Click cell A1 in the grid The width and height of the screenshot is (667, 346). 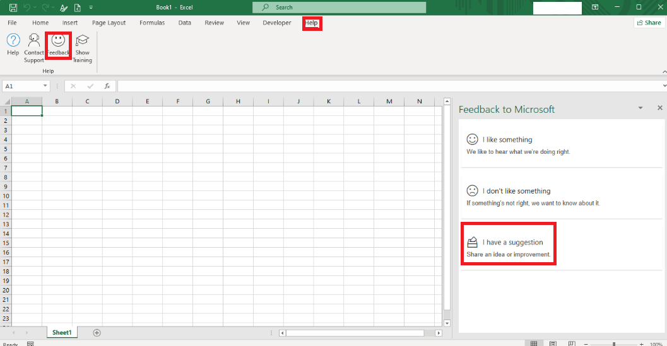[x=27, y=111]
